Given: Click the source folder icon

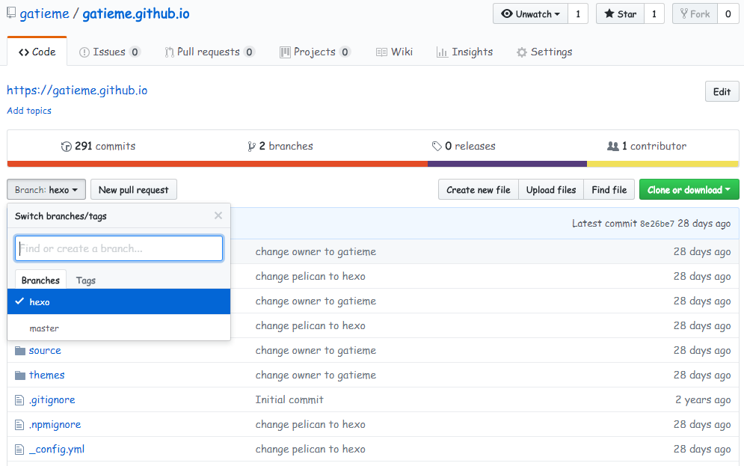Looking at the screenshot, I should click(x=20, y=351).
